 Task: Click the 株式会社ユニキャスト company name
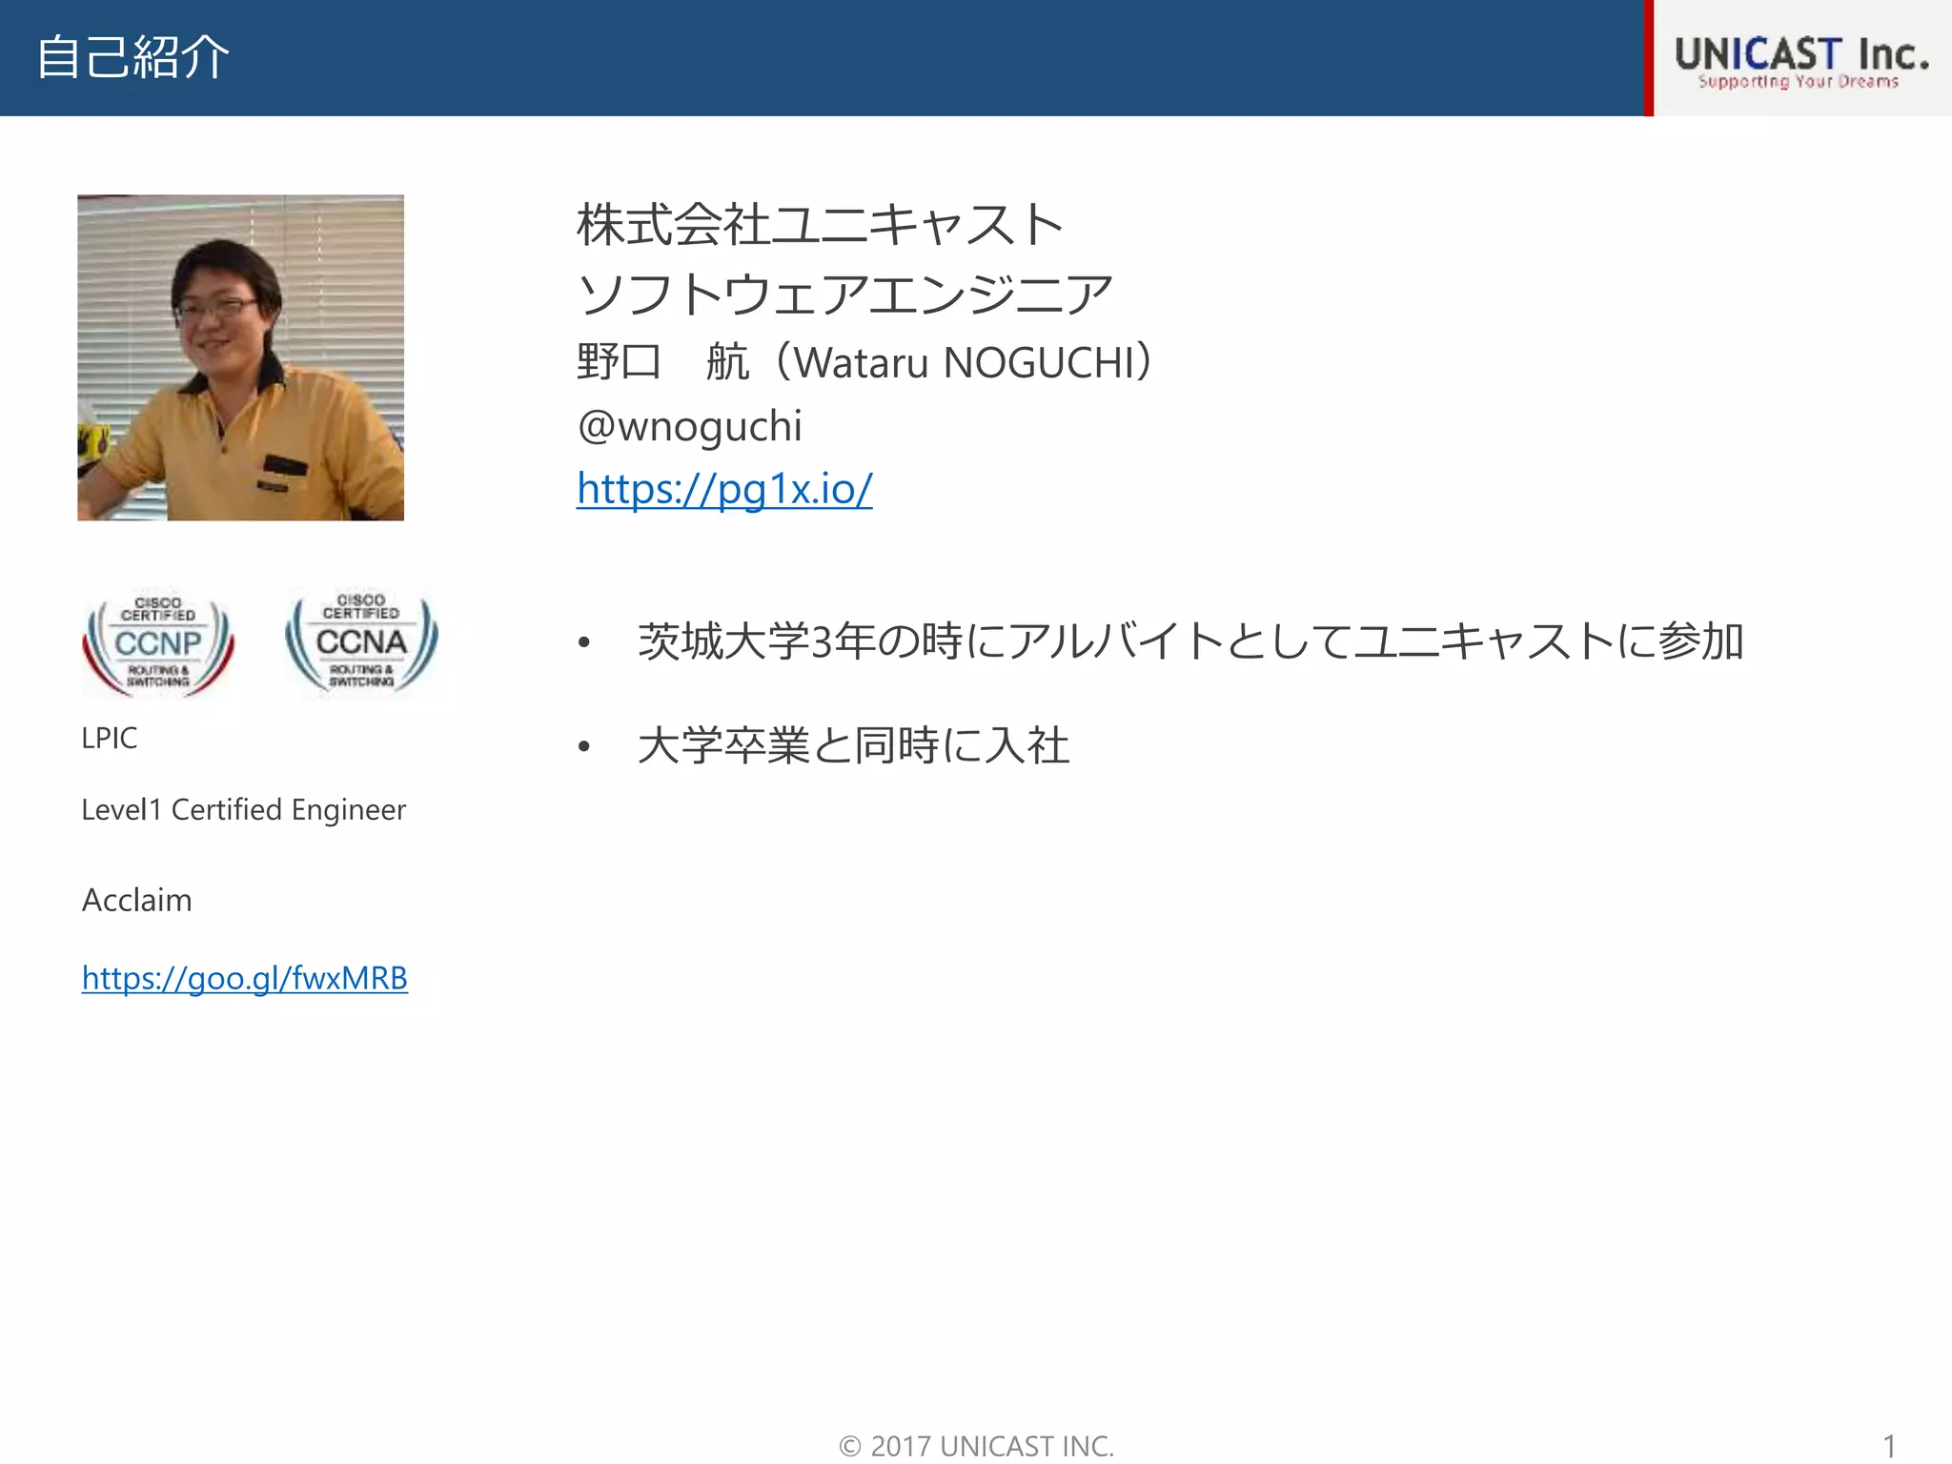coord(820,225)
